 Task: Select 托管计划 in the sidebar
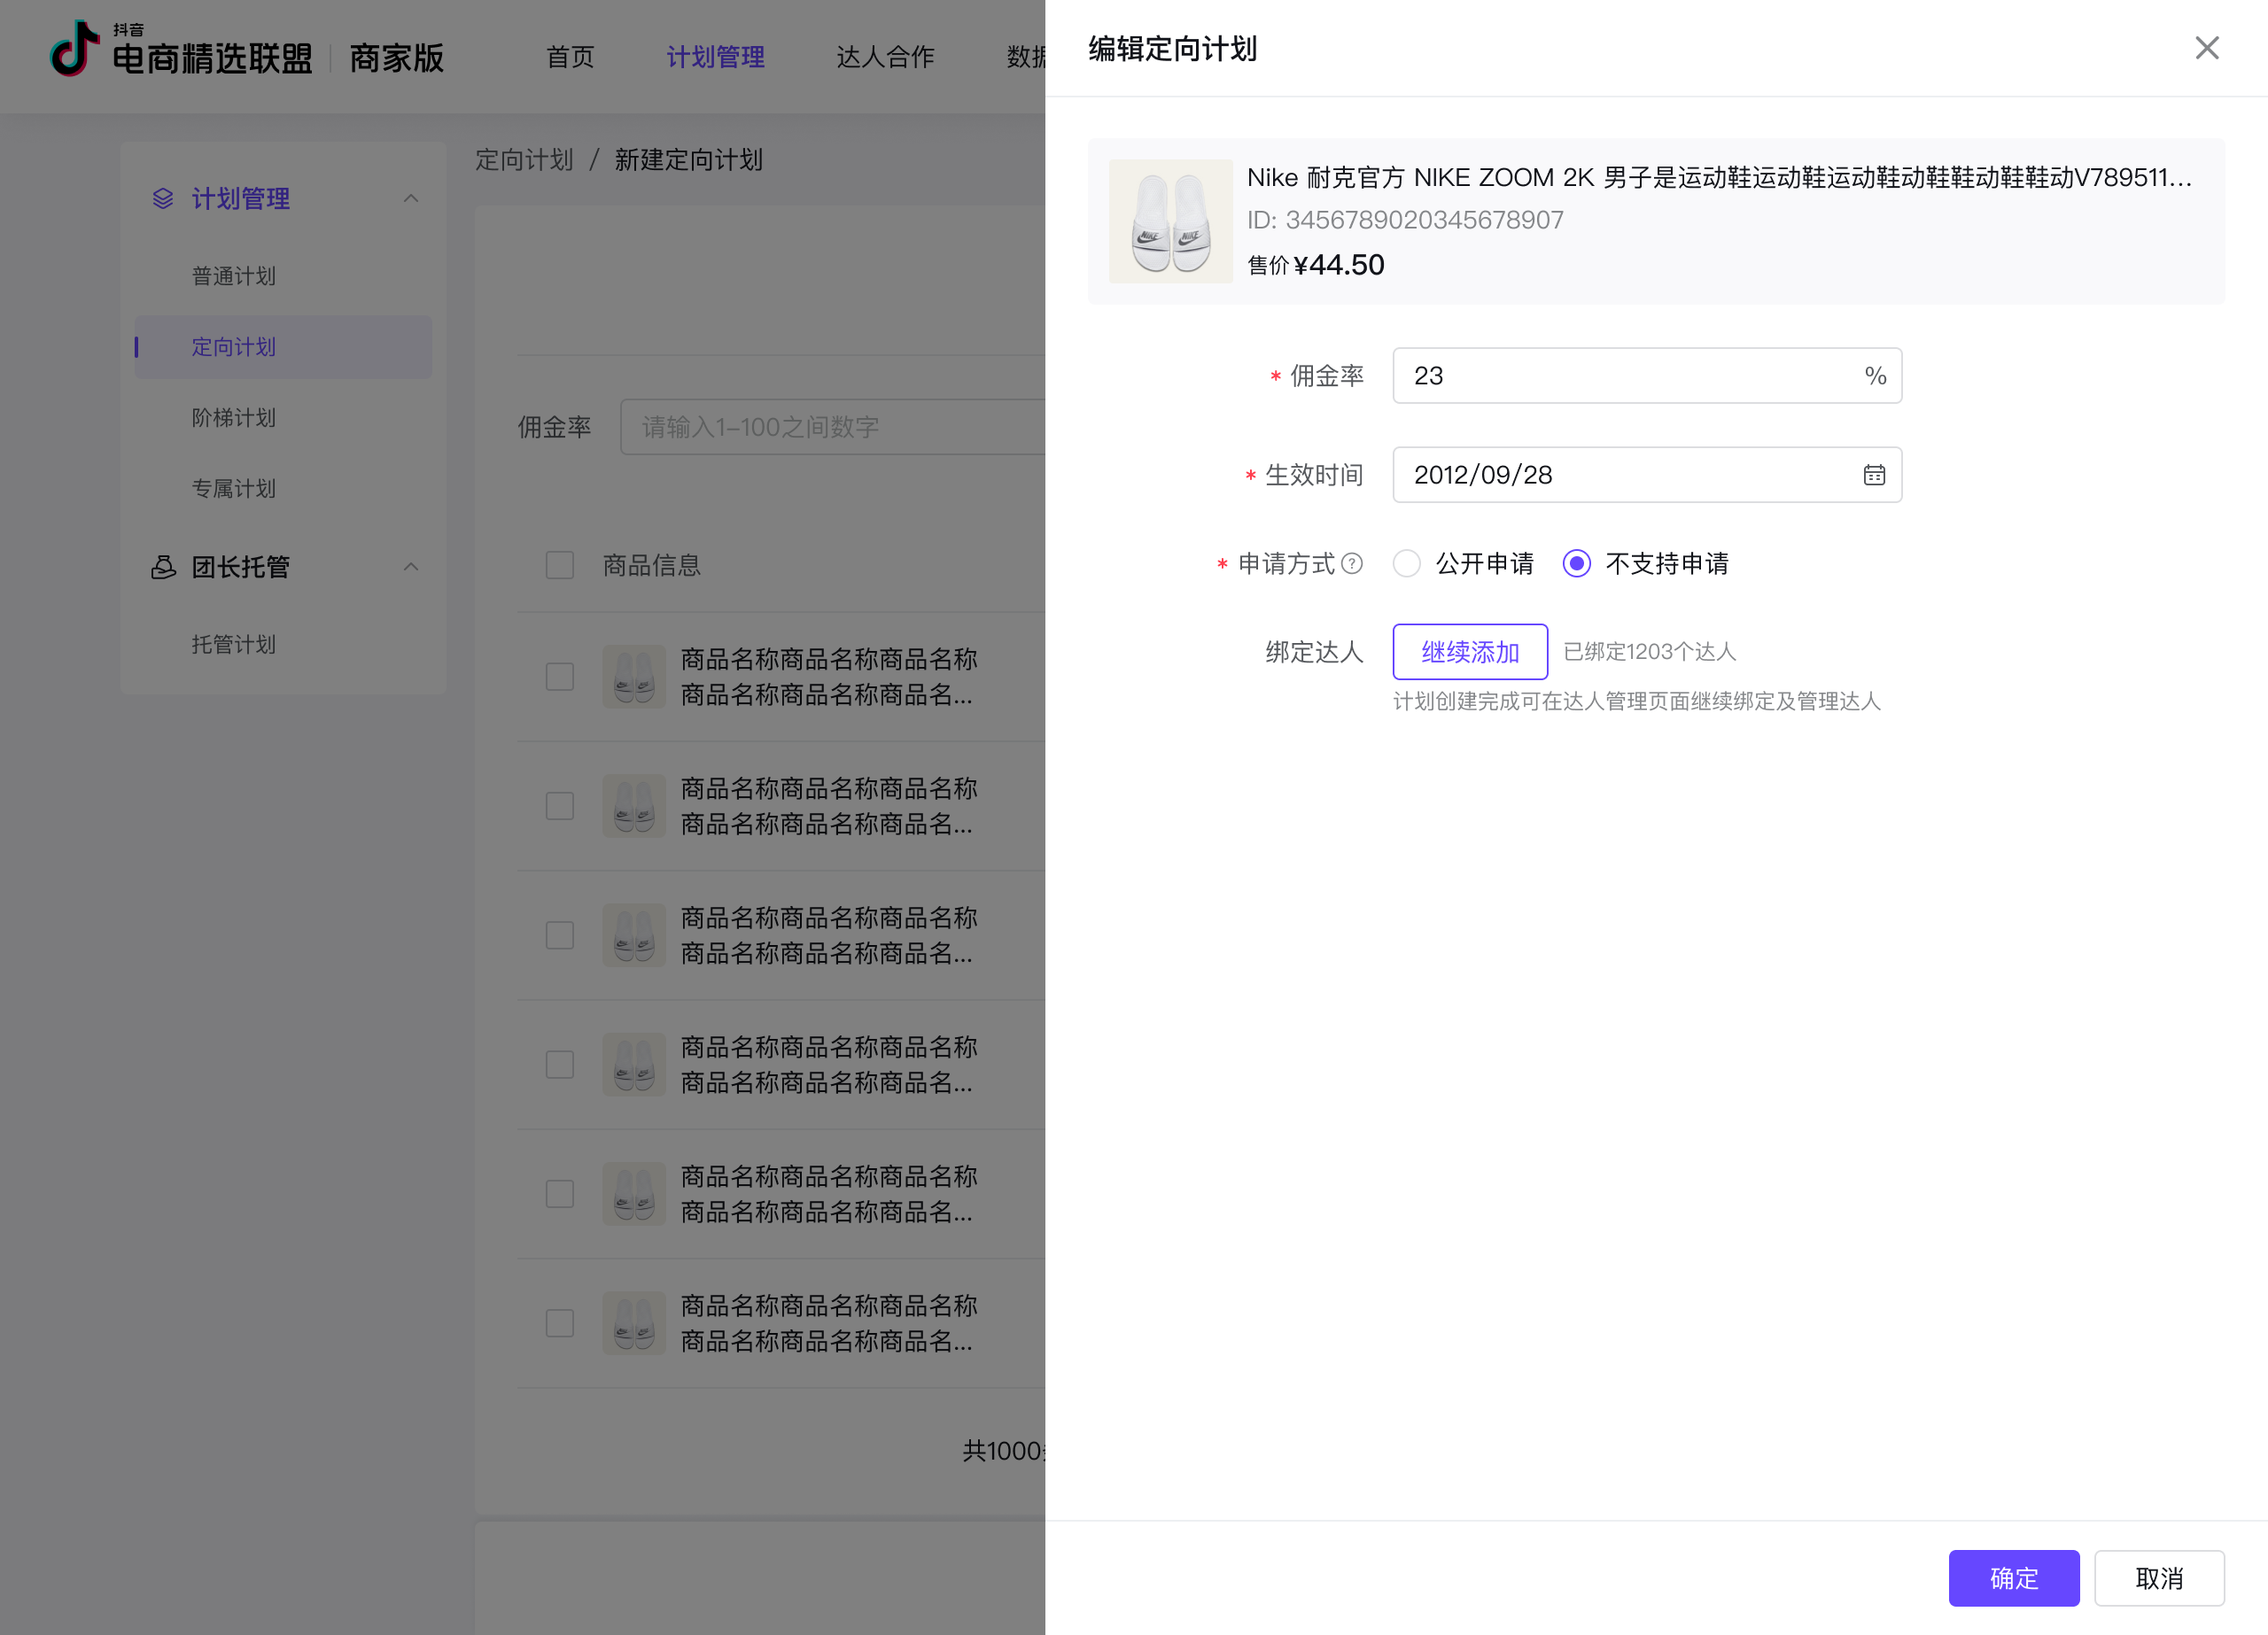(x=234, y=645)
